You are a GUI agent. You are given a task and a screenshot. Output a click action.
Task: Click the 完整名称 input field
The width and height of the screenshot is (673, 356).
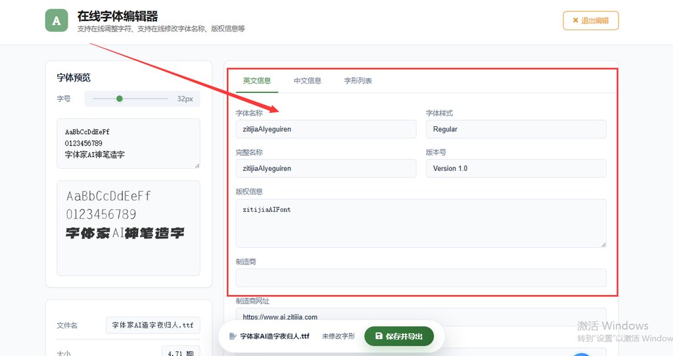coord(326,169)
